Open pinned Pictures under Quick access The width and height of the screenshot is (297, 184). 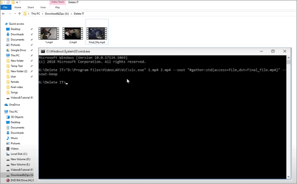[15, 45]
